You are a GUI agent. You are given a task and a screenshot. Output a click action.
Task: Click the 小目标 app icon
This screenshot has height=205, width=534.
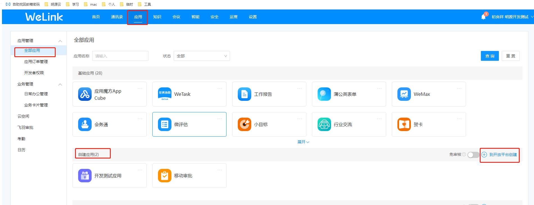245,124
